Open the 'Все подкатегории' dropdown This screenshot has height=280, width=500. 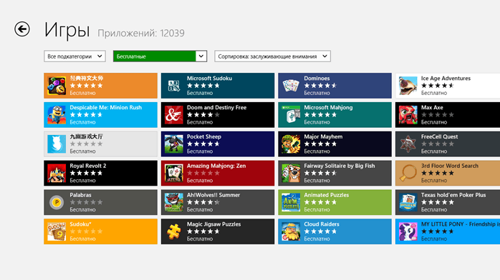[74, 56]
